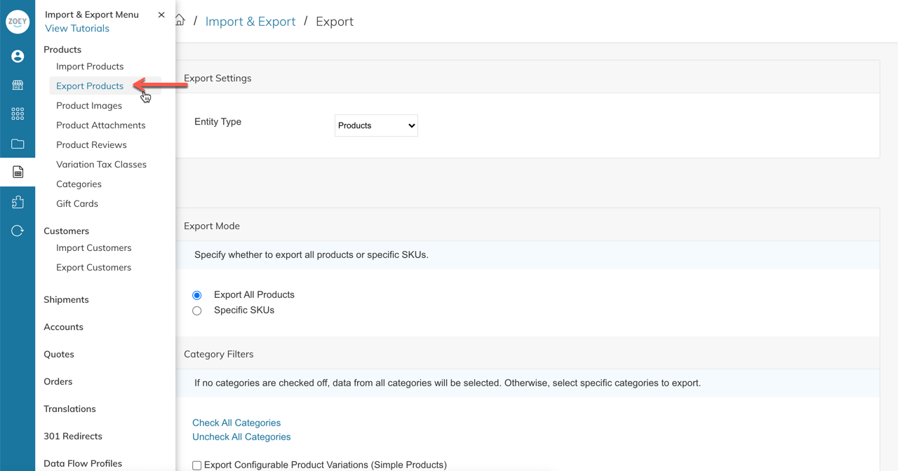Click the Check All Categories link

pyautogui.click(x=236, y=423)
